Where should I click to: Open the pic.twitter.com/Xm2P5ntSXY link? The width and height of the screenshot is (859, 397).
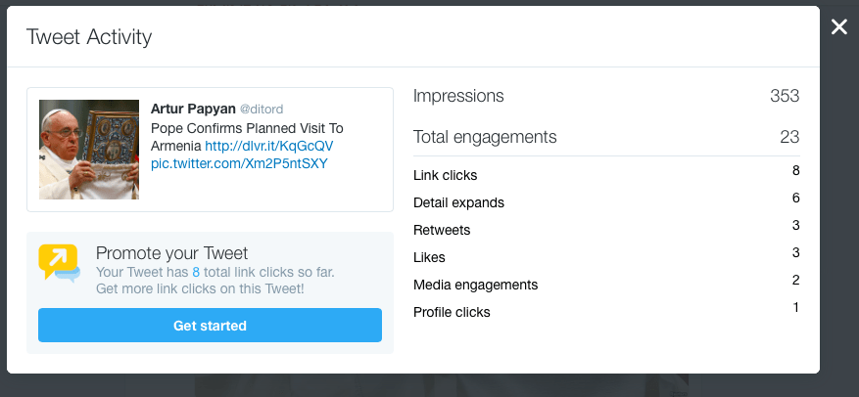coord(239,163)
